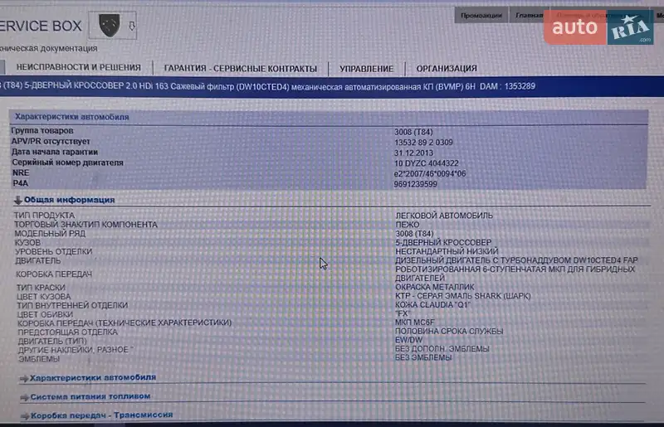664x427 pixels.
Task: Collapse the Общая информация section arrow
Action: coord(17,200)
